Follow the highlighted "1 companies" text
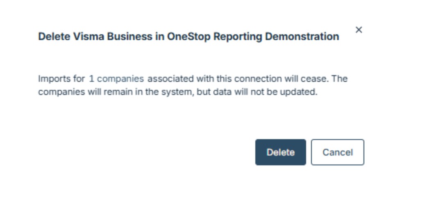 click(116, 79)
